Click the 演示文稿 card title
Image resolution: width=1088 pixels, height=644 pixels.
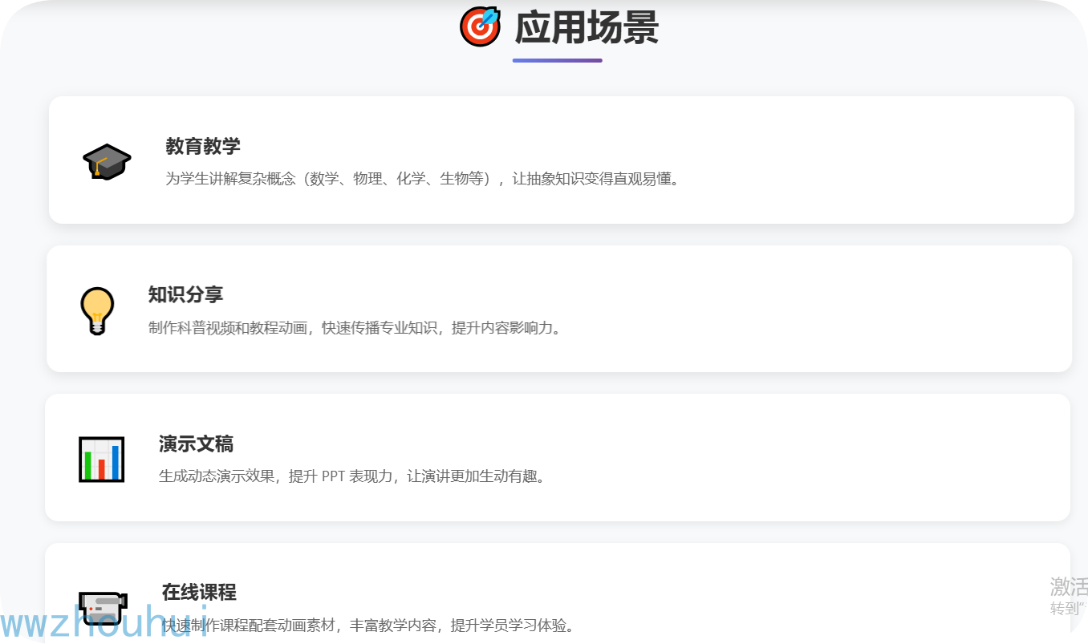coord(196,444)
